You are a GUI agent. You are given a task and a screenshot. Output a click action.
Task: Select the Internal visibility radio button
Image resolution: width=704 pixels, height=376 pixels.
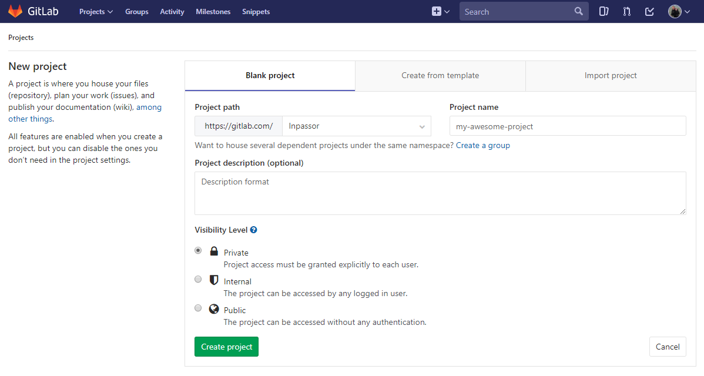198,279
